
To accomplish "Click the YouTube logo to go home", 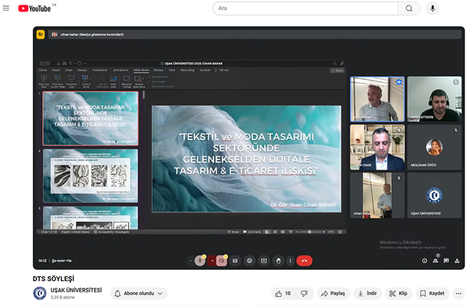I will pyautogui.click(x=34, y=8).
